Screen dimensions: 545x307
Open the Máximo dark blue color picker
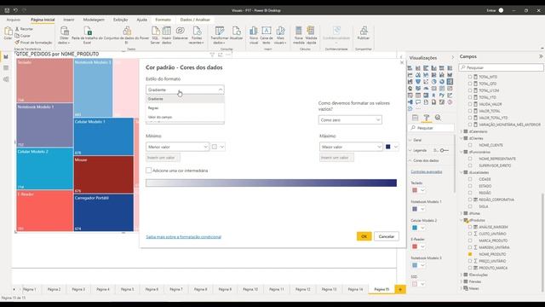(392, 147)
